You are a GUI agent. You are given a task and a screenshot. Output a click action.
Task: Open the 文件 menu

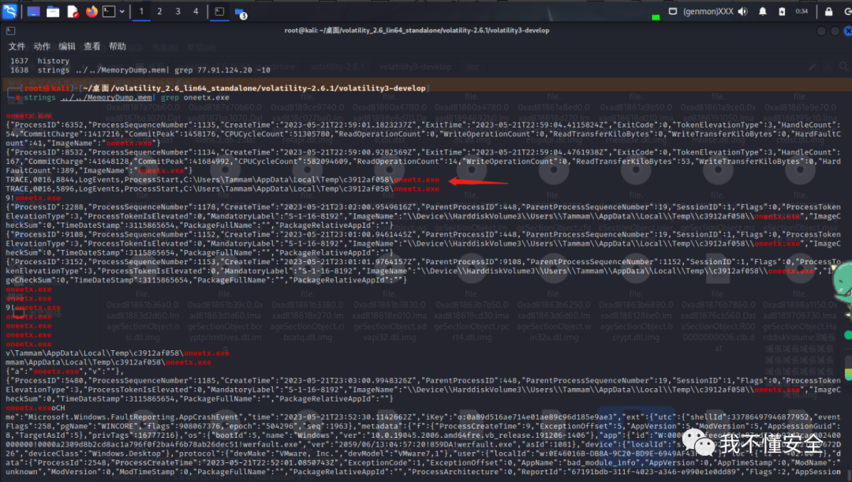[x=17, y=47]
